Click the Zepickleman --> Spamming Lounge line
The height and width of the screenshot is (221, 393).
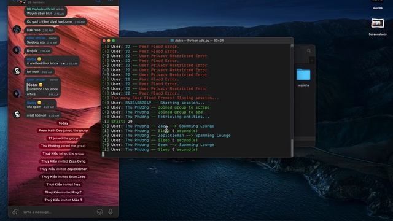coord(166,136)
